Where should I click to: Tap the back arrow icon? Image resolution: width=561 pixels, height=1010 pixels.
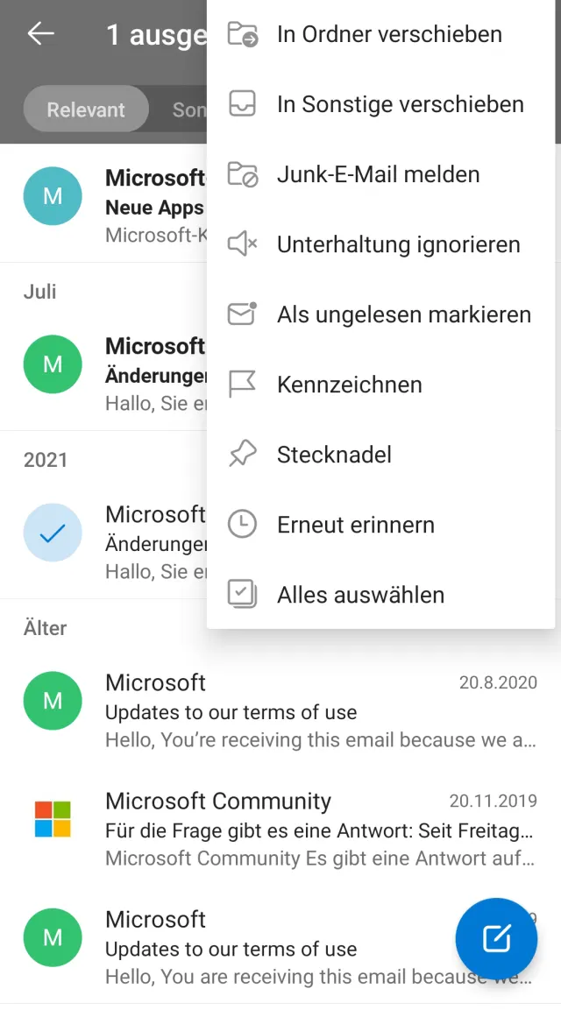click(x=41, y=34)
